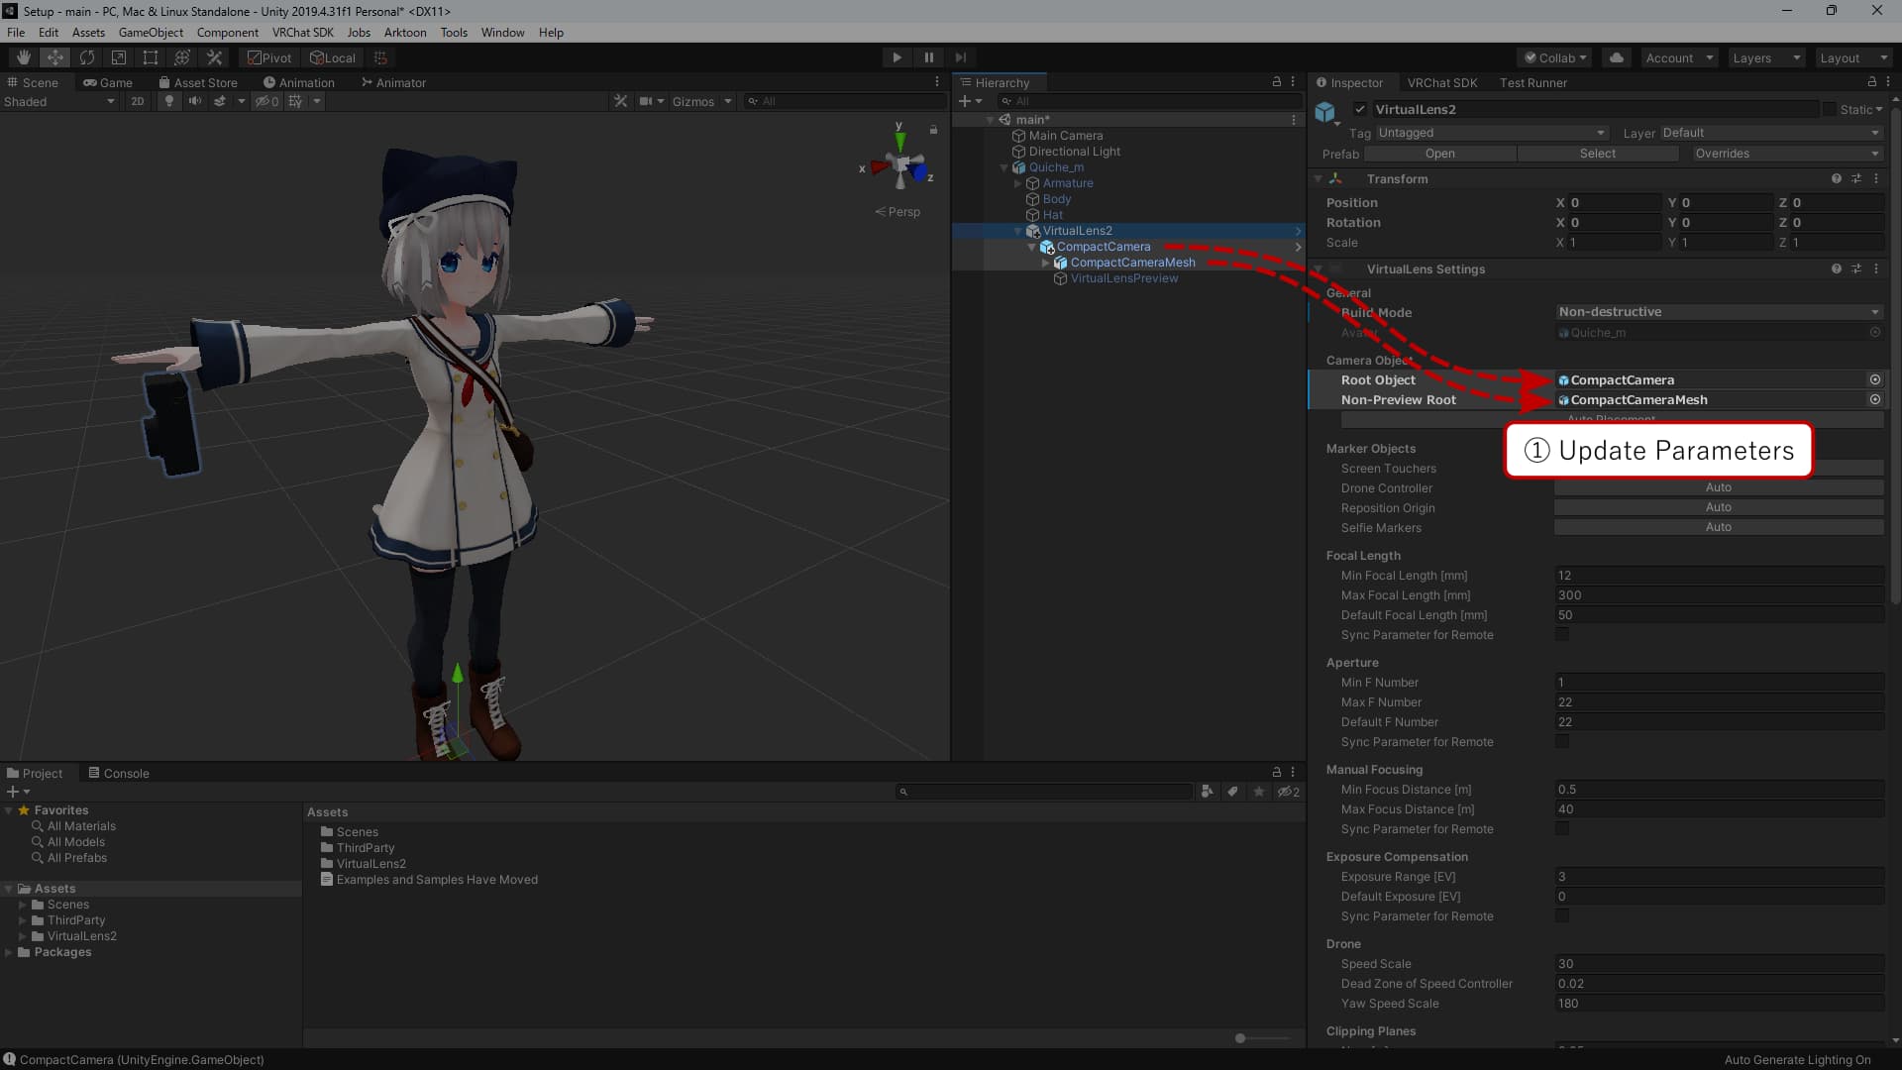Image resolution: width=1902 pixels, height=1070 pixels.
Task: Enable Focal Length Sync Parameter for Remote
Action: pos(1562,635)
